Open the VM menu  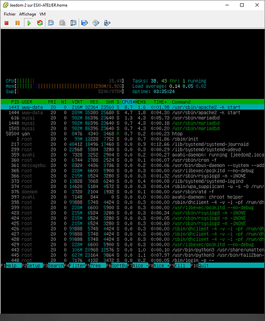tap(42, 14)
